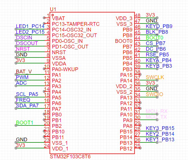Click the PWM net label
Image resolution: width=188 pixels, height=160 pixels.
pos(22,77)
